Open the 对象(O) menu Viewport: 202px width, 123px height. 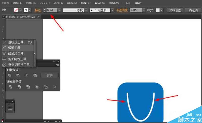(31, 3)
